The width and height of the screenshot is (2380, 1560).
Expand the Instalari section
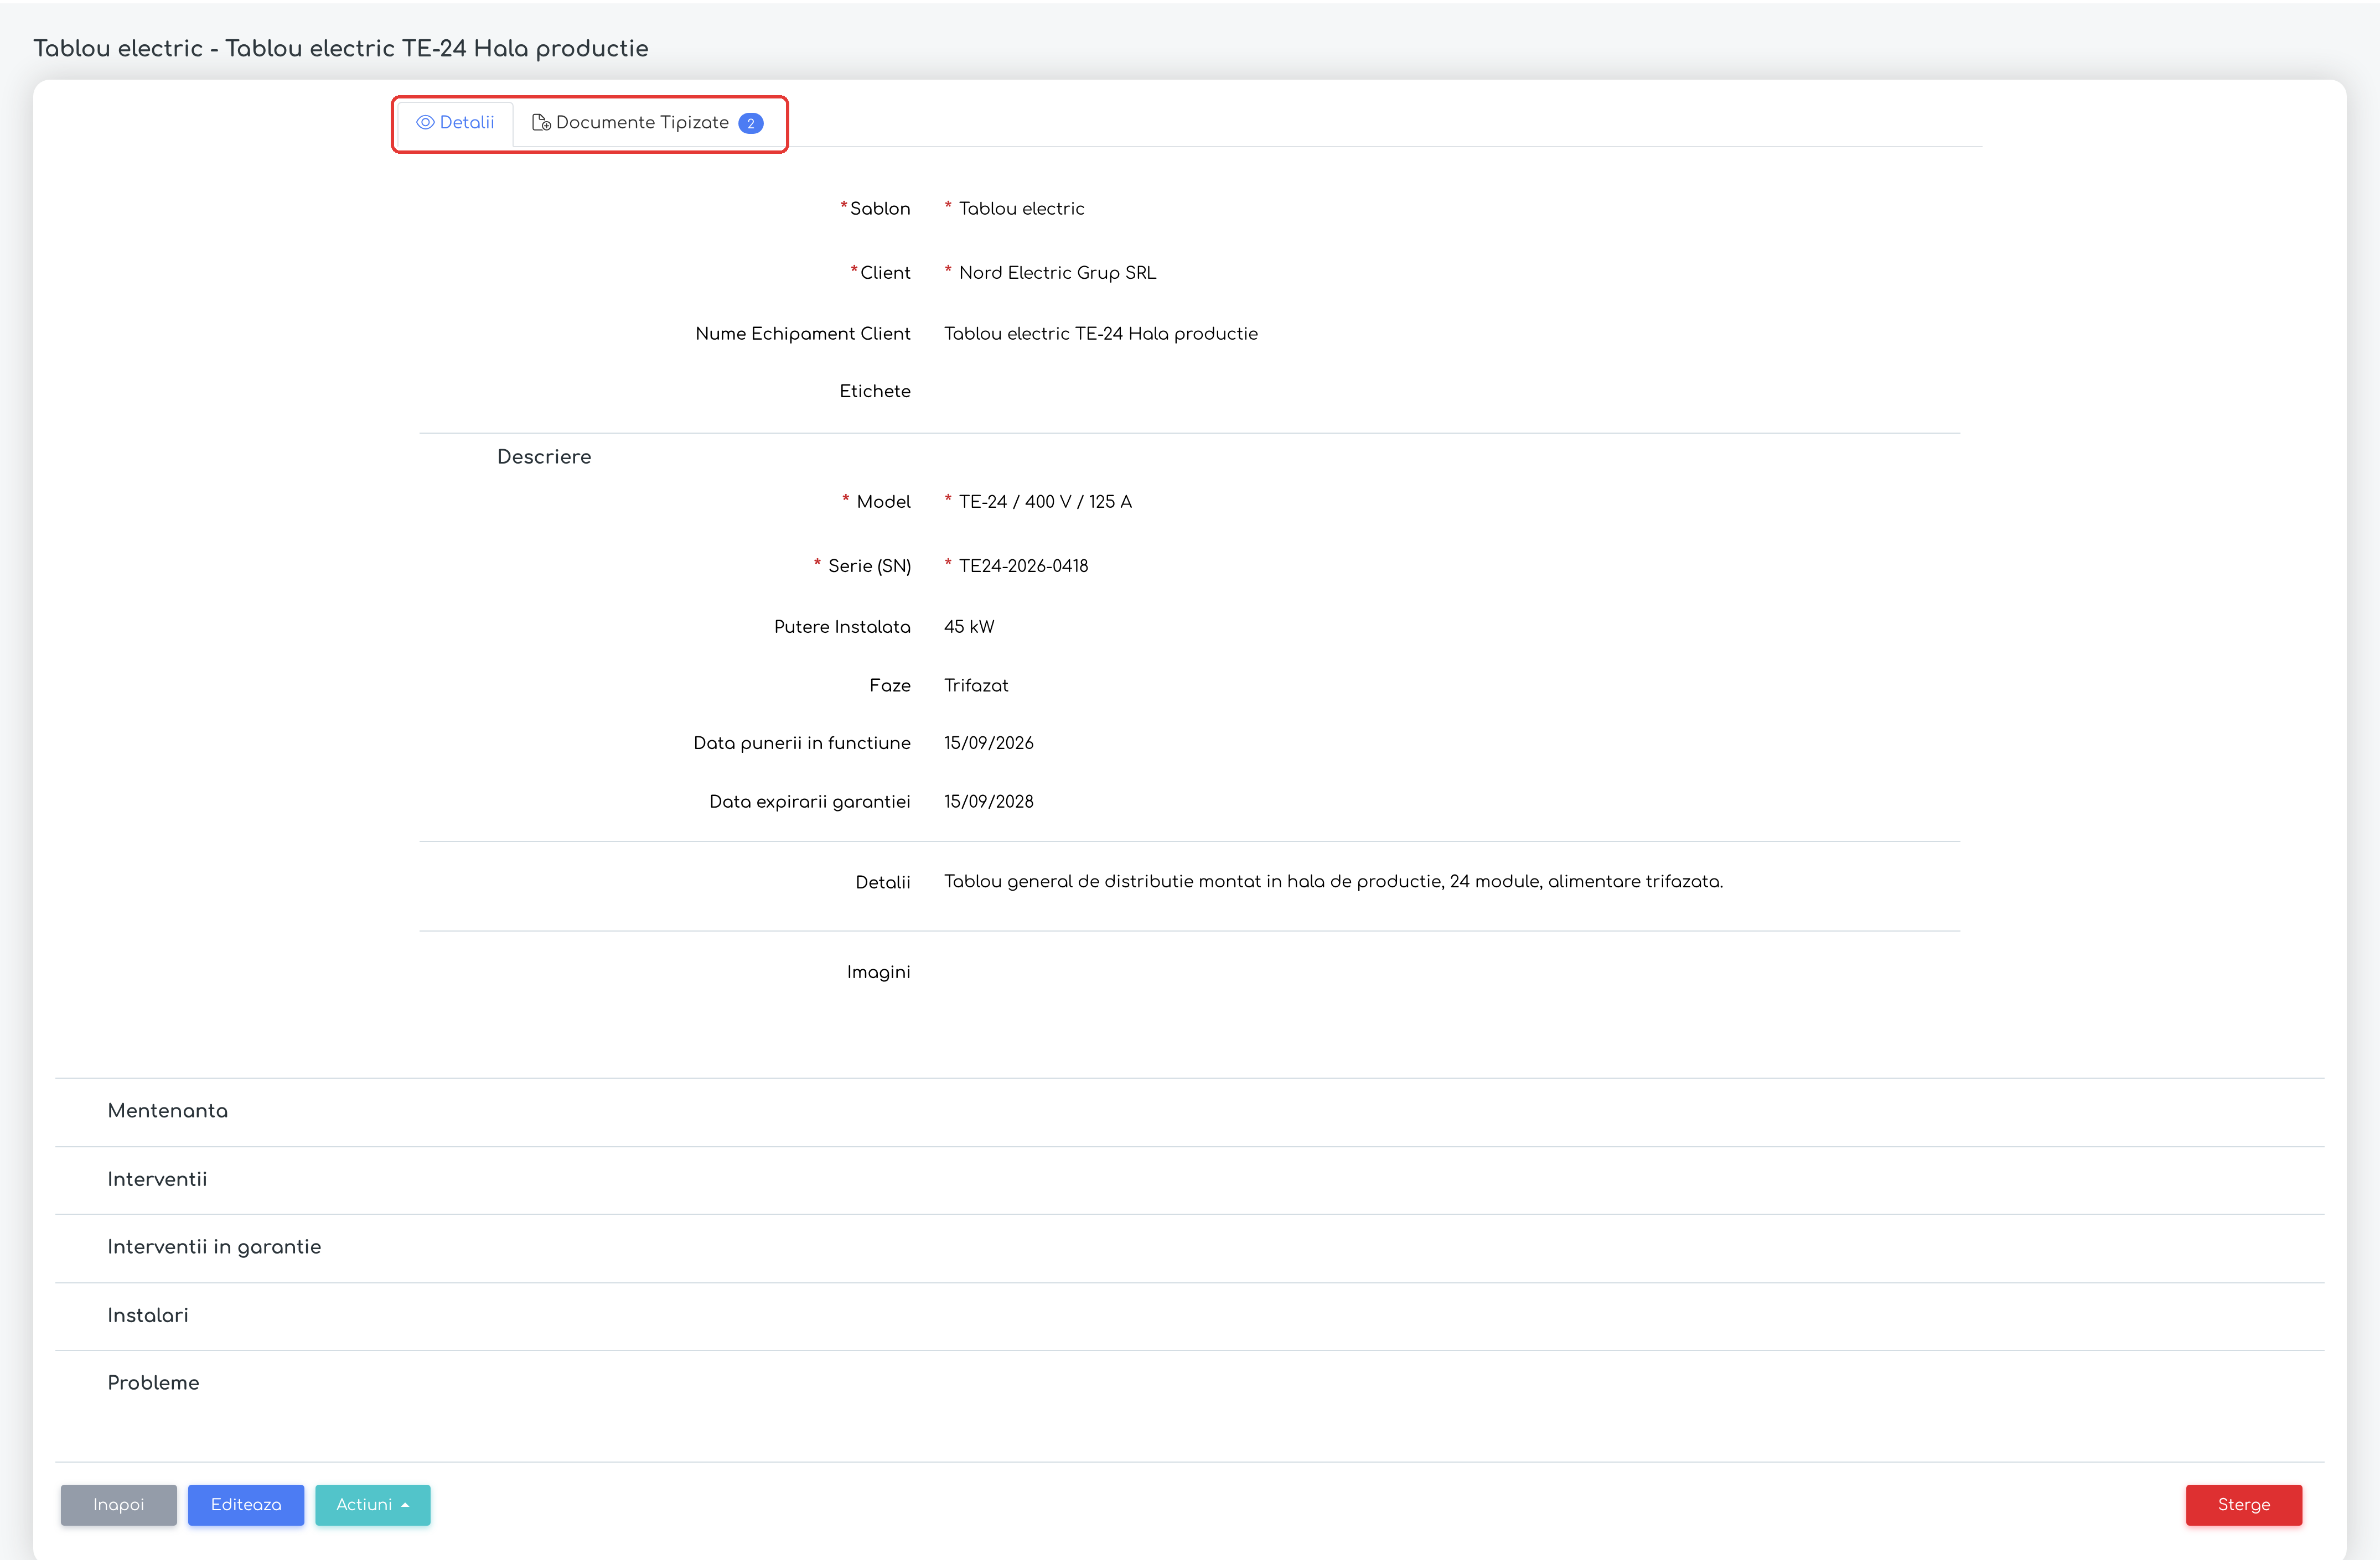click(x=1189, y=1315)
